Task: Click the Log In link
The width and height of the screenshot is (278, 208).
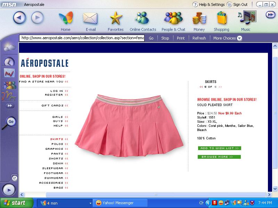Action: tap(59, 91)
